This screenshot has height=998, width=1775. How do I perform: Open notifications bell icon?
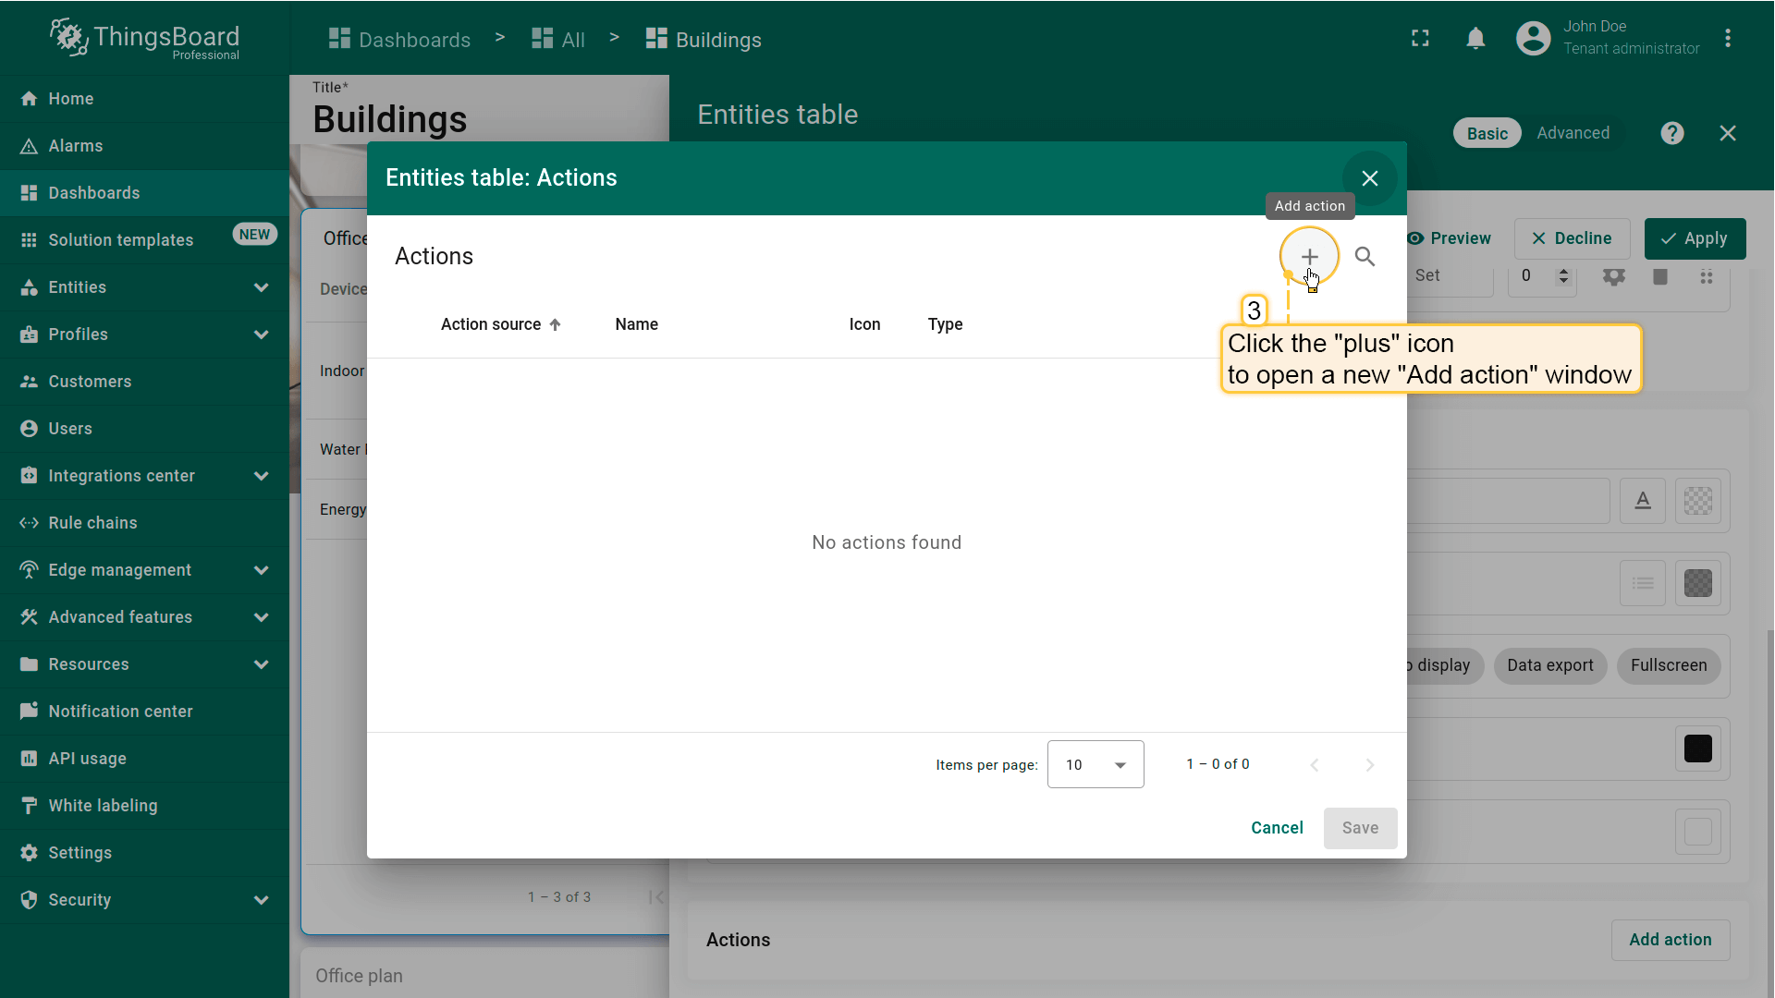(x=1475, y=39)
